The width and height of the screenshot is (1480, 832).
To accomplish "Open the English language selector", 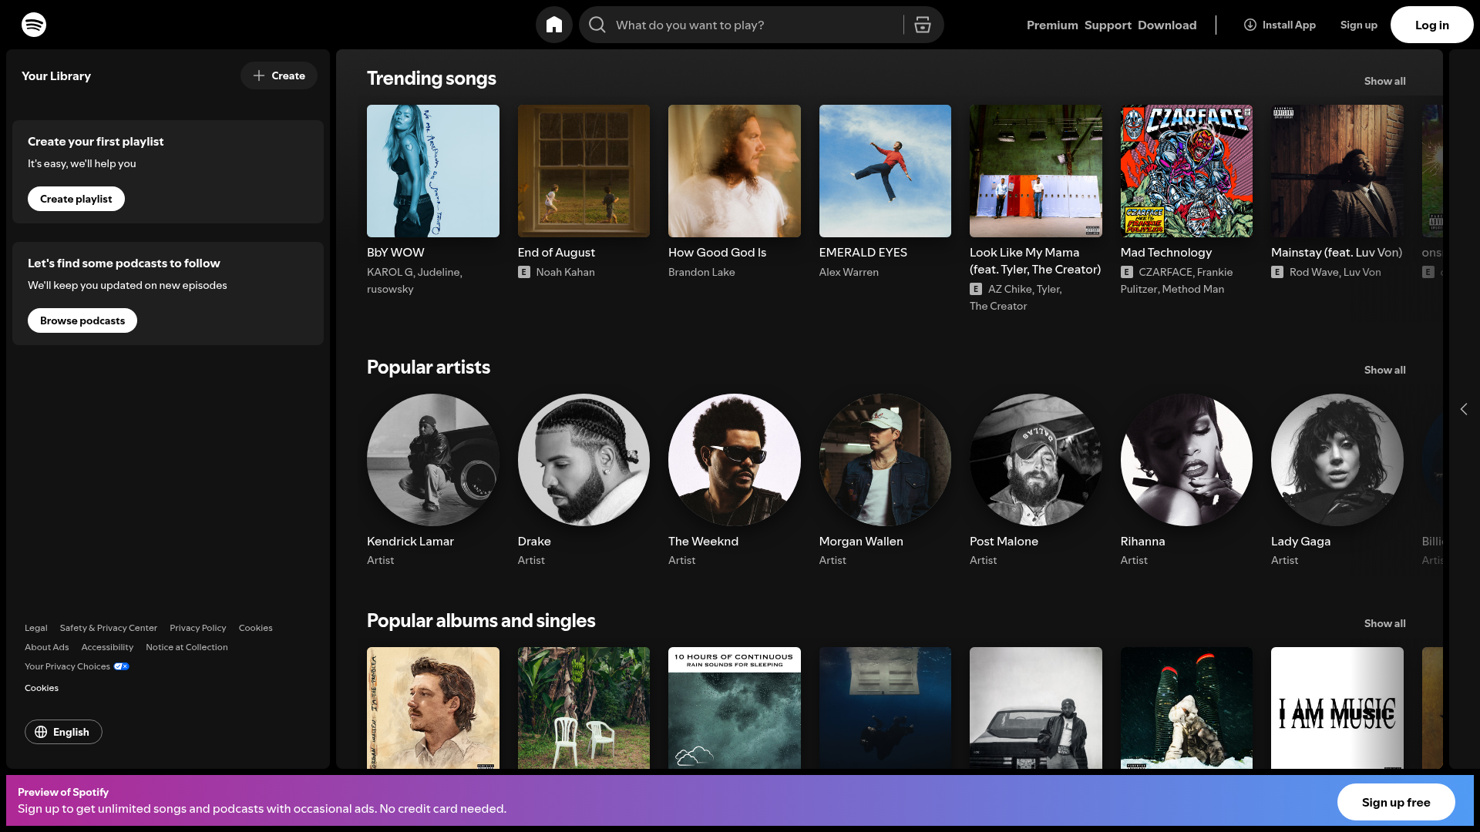I will coord(63,732).
